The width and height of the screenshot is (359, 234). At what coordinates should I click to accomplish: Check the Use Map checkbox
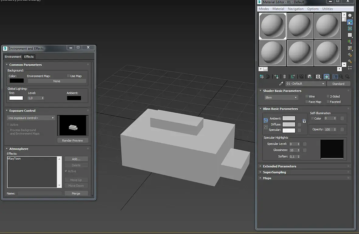(x=68, y=76)
